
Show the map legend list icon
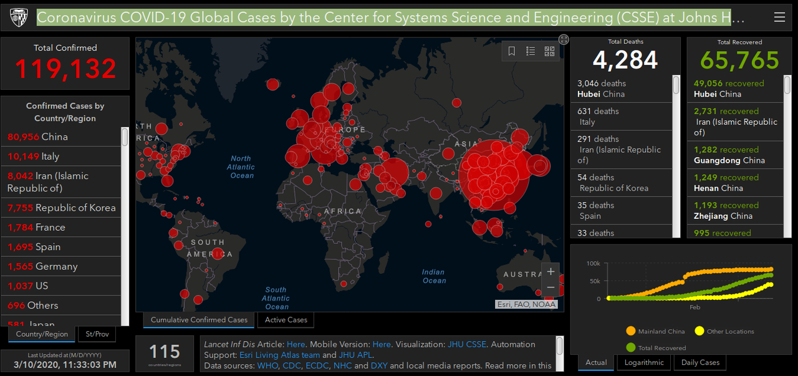[x=531, y=51]
